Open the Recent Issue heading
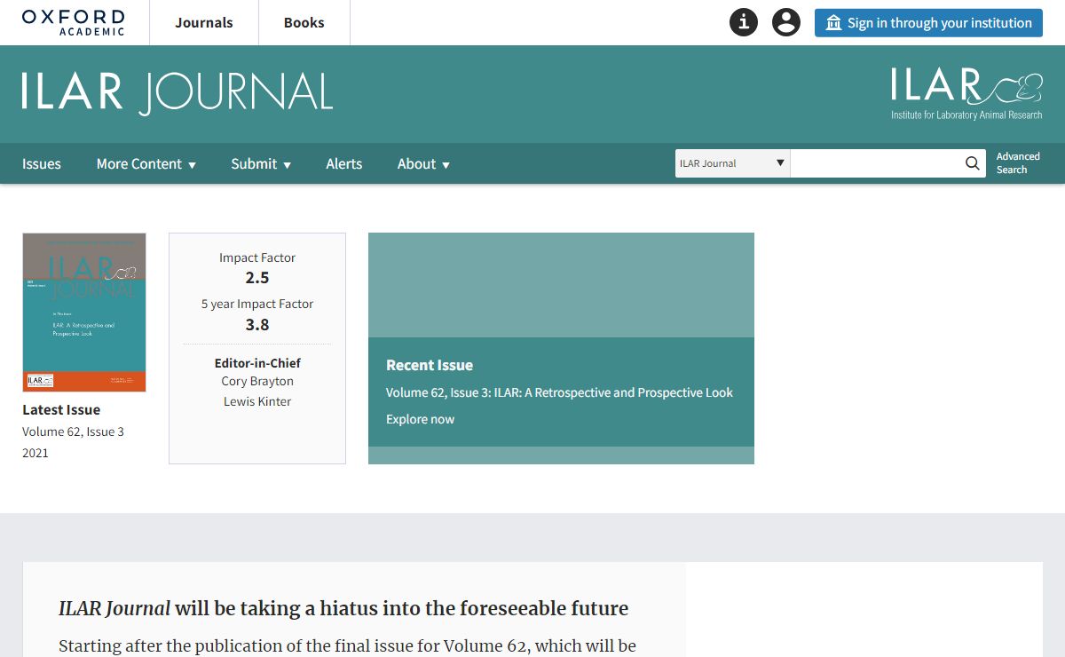Screen dimensions: 1065x657 pyautogui.click(x=430, y=365)
